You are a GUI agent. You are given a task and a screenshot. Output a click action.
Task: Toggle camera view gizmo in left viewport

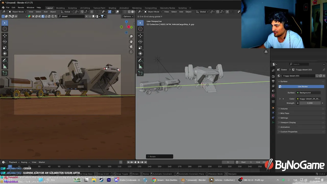(x=131, y=47)
